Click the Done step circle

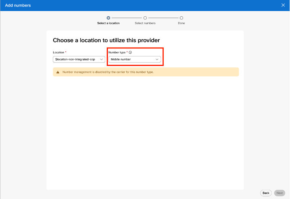(x=181, y=18)
